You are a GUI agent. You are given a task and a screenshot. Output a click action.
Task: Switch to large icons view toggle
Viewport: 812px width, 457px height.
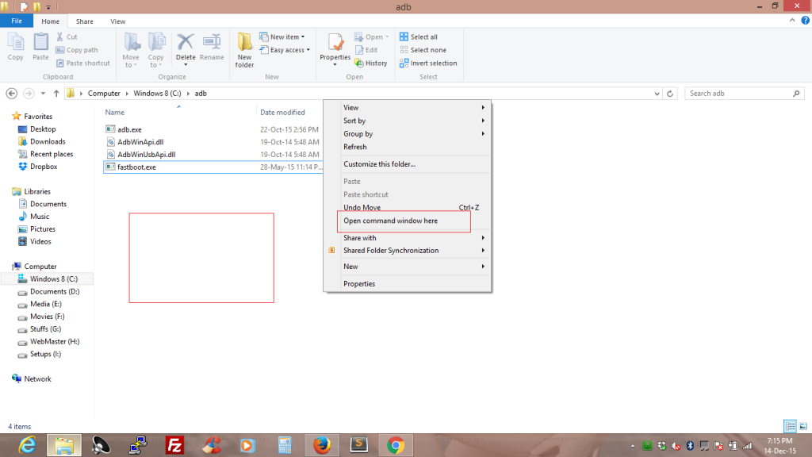(x=802, y=426)
